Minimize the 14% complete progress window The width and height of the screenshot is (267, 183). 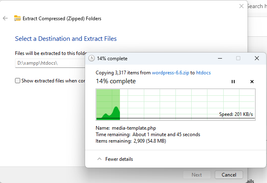[219, 58]
